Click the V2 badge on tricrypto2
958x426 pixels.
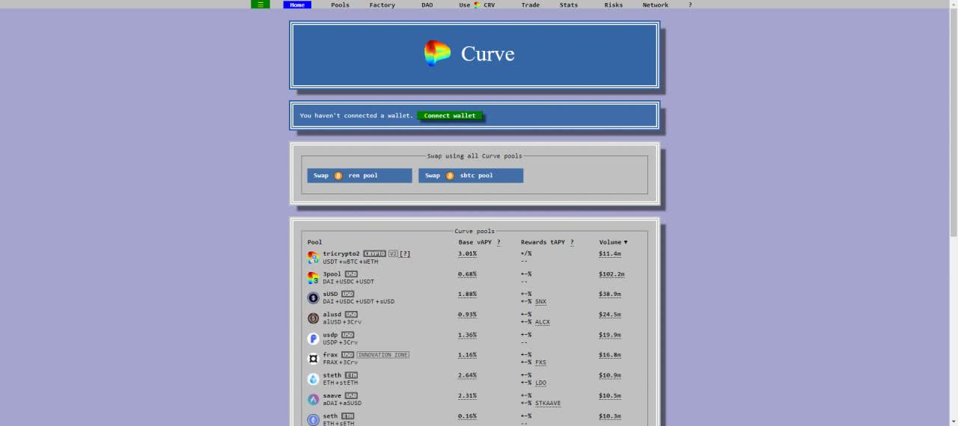393,254
